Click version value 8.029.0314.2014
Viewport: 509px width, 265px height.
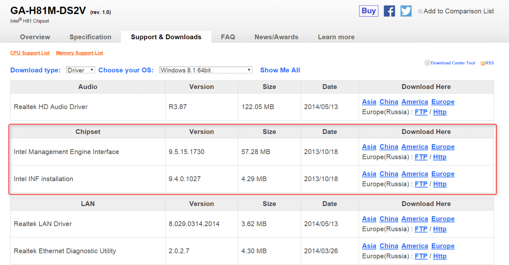pos(194,224)
